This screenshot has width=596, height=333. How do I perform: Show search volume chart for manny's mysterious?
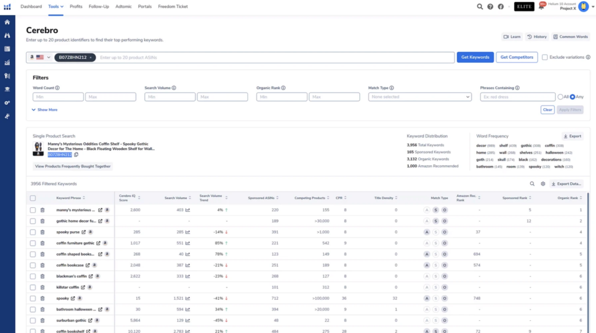[187, 210]
